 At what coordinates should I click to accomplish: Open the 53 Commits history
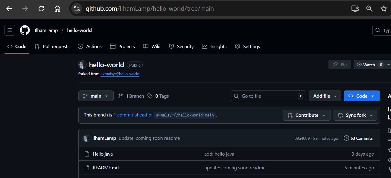358,138
